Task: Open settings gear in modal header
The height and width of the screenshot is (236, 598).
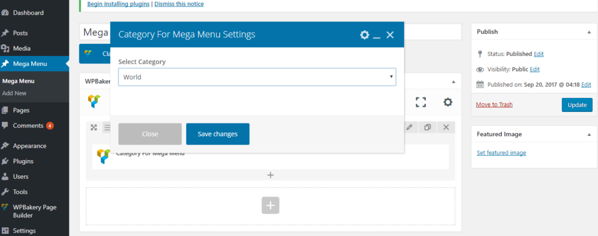Action: pyautogui.click(x=364, y=35)
